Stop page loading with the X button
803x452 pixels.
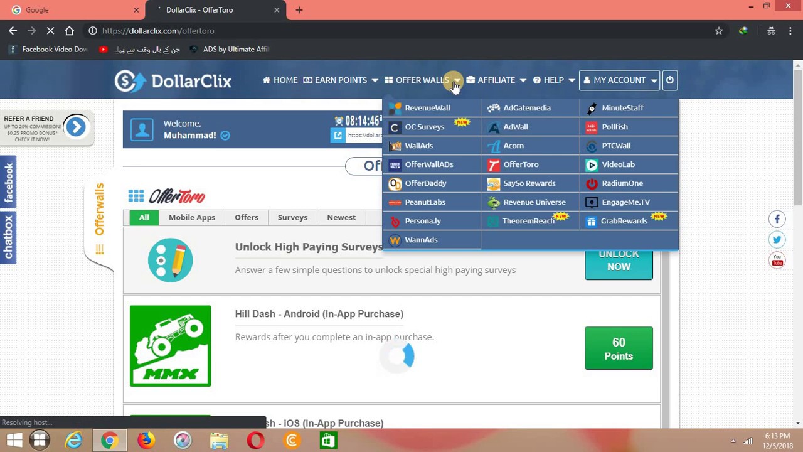(50, 31)
